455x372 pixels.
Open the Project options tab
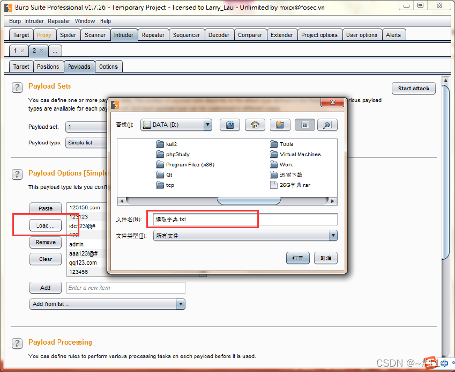click(x=319, y=35)
